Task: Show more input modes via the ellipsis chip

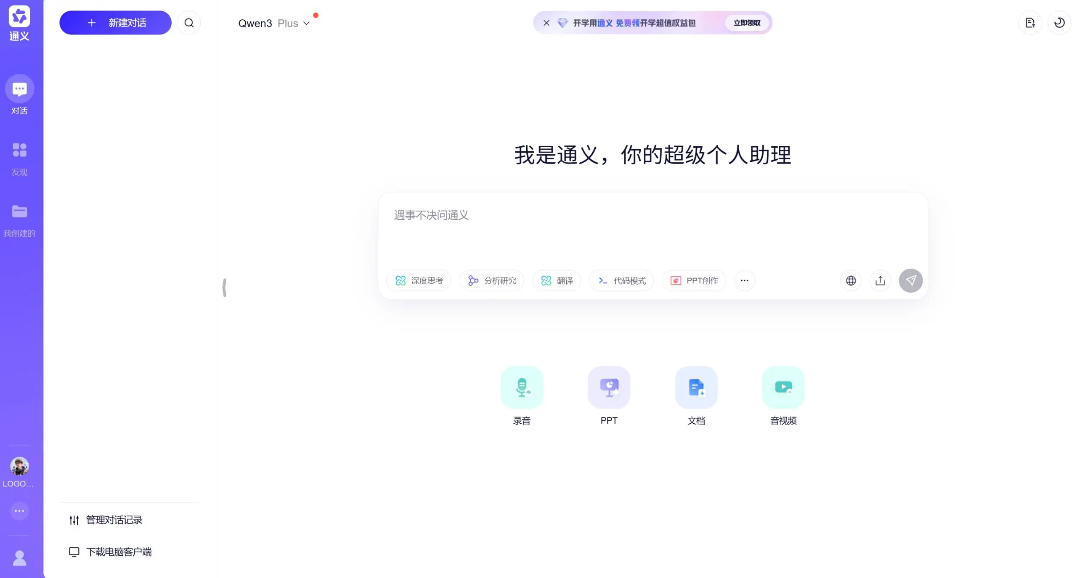Action: coord(744,280)
